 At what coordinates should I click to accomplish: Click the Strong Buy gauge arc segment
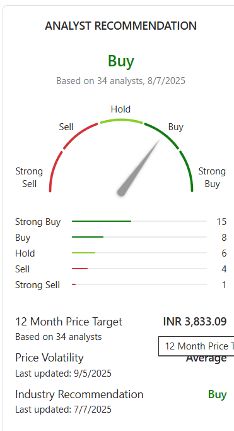(187, 171)
